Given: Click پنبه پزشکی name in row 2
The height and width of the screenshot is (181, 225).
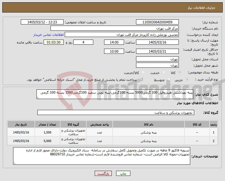Looking at the screenshot, I should coord(149,141).
